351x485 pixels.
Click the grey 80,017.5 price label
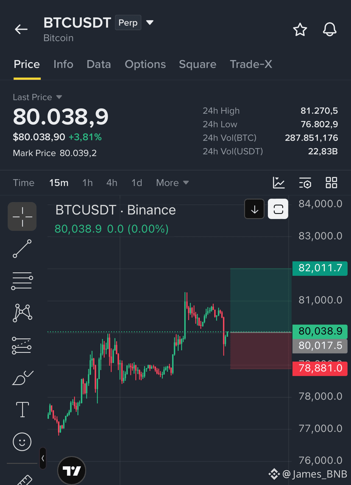point(320,346)
